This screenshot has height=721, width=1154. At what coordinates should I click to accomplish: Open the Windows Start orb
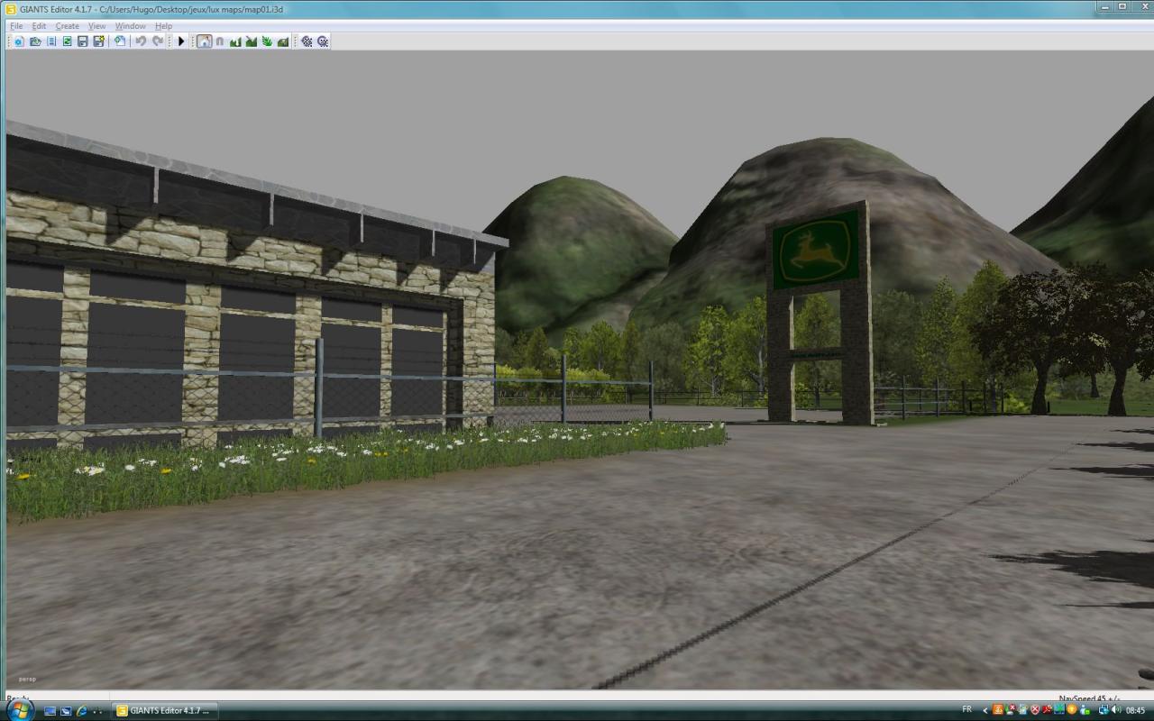point(19,709)
